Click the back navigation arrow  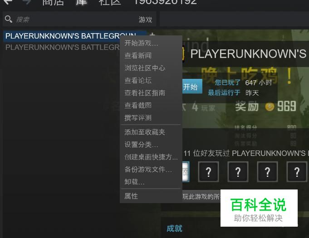pos(8,2)
